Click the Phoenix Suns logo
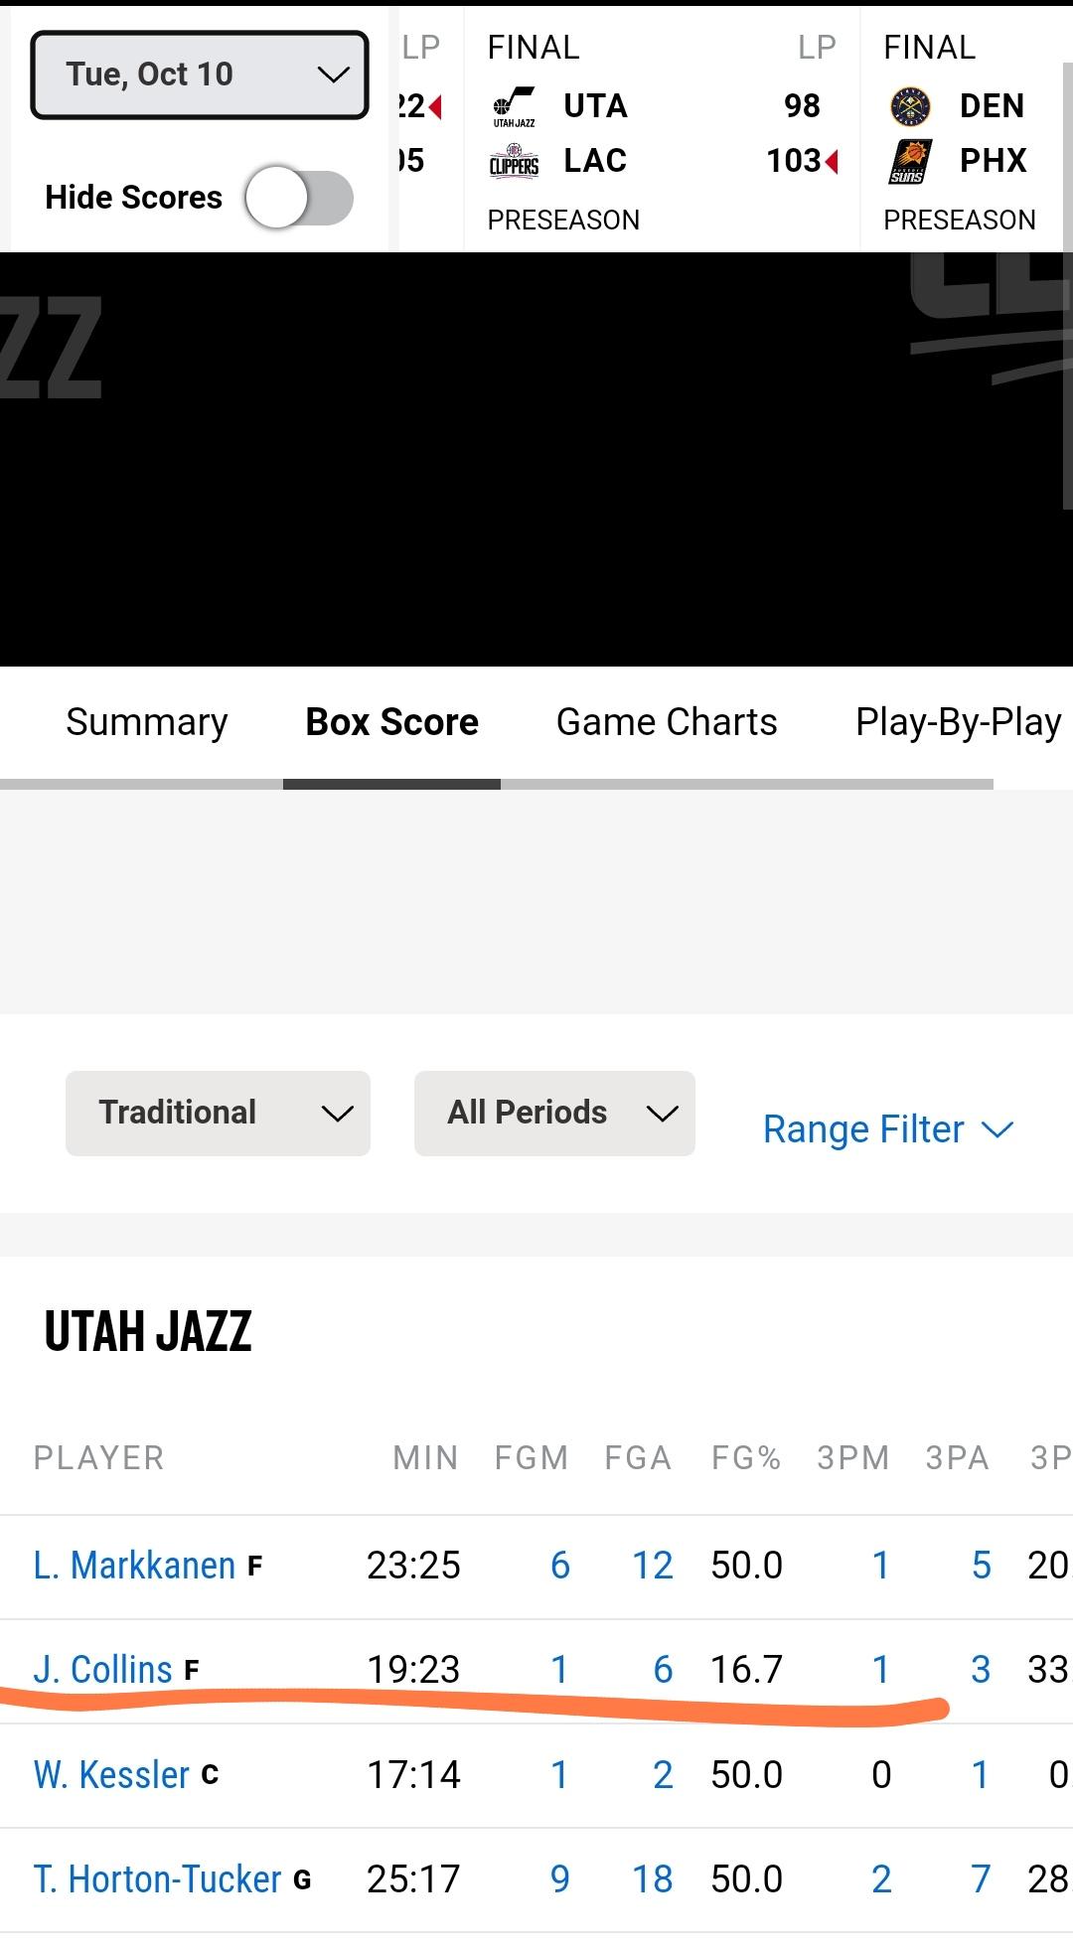The image size is (1073, 1948). point(909,161)
